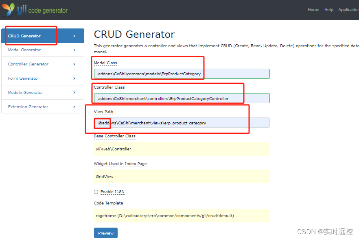Click the Preview button
359x239 pixels.
click(105, 232)
